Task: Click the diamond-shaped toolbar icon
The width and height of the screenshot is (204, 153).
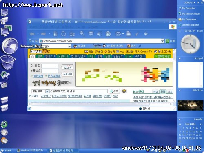Action: [x=146, y=34]
